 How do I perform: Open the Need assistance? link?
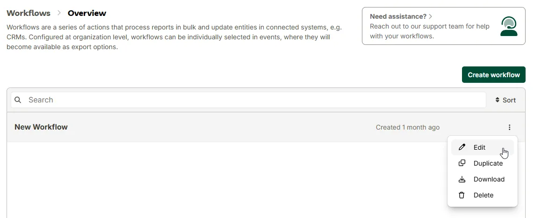[x=398, y=16]
